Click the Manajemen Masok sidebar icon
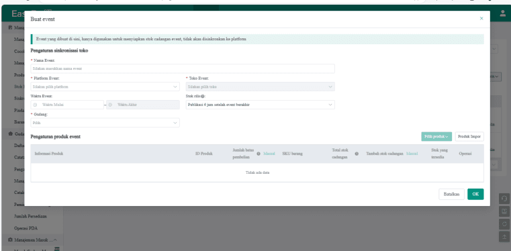The height and width of the screenshot is (251, 511). pyautogui.click(x=10, y=240)
